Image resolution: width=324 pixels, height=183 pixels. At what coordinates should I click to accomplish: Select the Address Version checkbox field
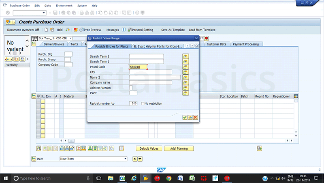pos(131,88)
